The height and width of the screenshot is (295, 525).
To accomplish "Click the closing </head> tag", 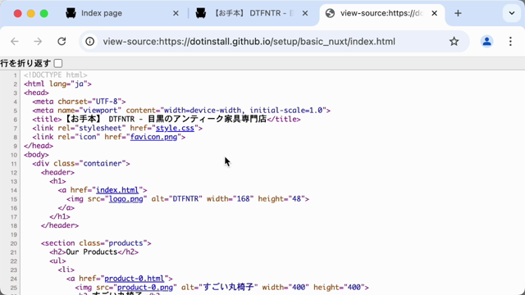I will pyautogui.click(x=39, y=146).
